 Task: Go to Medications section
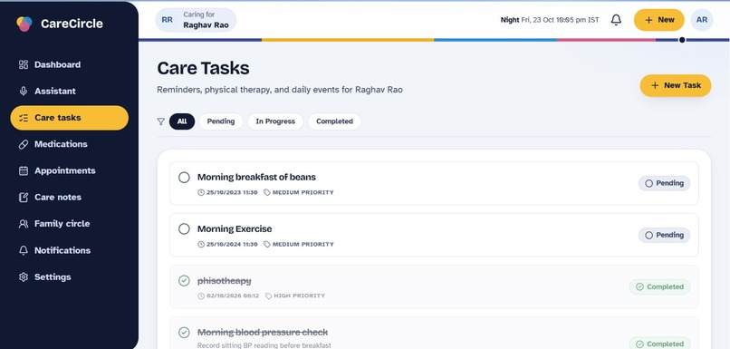(x=69, y=144)
